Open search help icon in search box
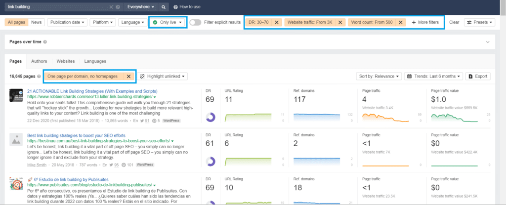The image size is (506, 205). point(118,7)
